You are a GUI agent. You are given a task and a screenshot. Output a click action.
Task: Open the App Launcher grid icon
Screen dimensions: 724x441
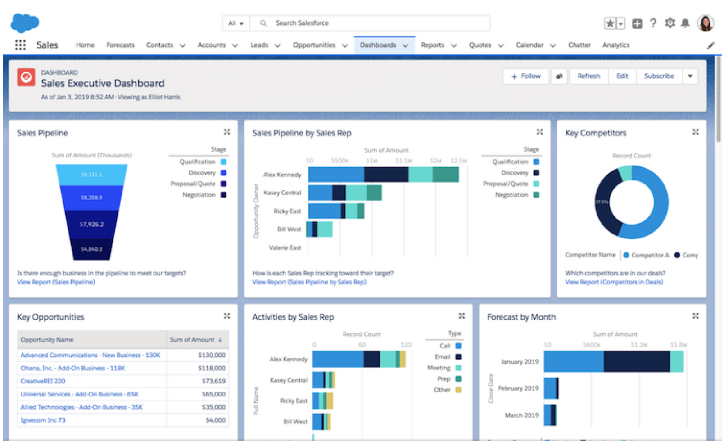point(20,45)
